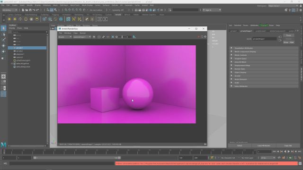
Task: Expand the Render Stats section
Action: click(x=264, y=69)
